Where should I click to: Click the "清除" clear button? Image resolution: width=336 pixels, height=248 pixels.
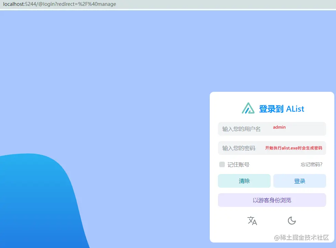pos(244,181)
